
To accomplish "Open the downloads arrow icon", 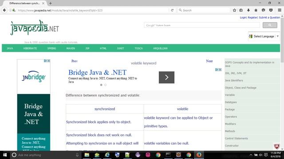I will [x=248, y=10].
